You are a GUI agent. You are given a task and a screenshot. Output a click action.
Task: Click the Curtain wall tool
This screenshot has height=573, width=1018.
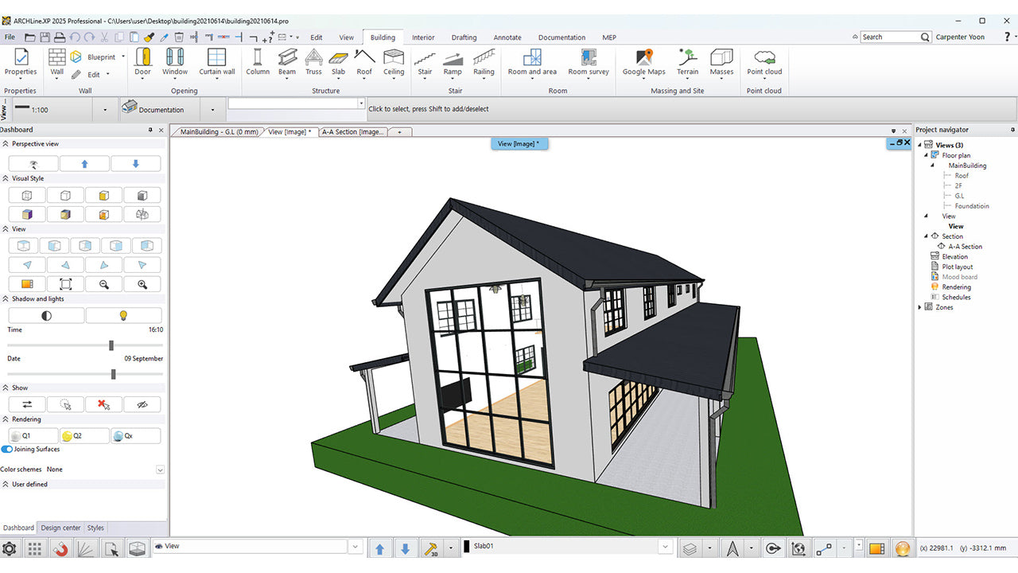point(216,61)
